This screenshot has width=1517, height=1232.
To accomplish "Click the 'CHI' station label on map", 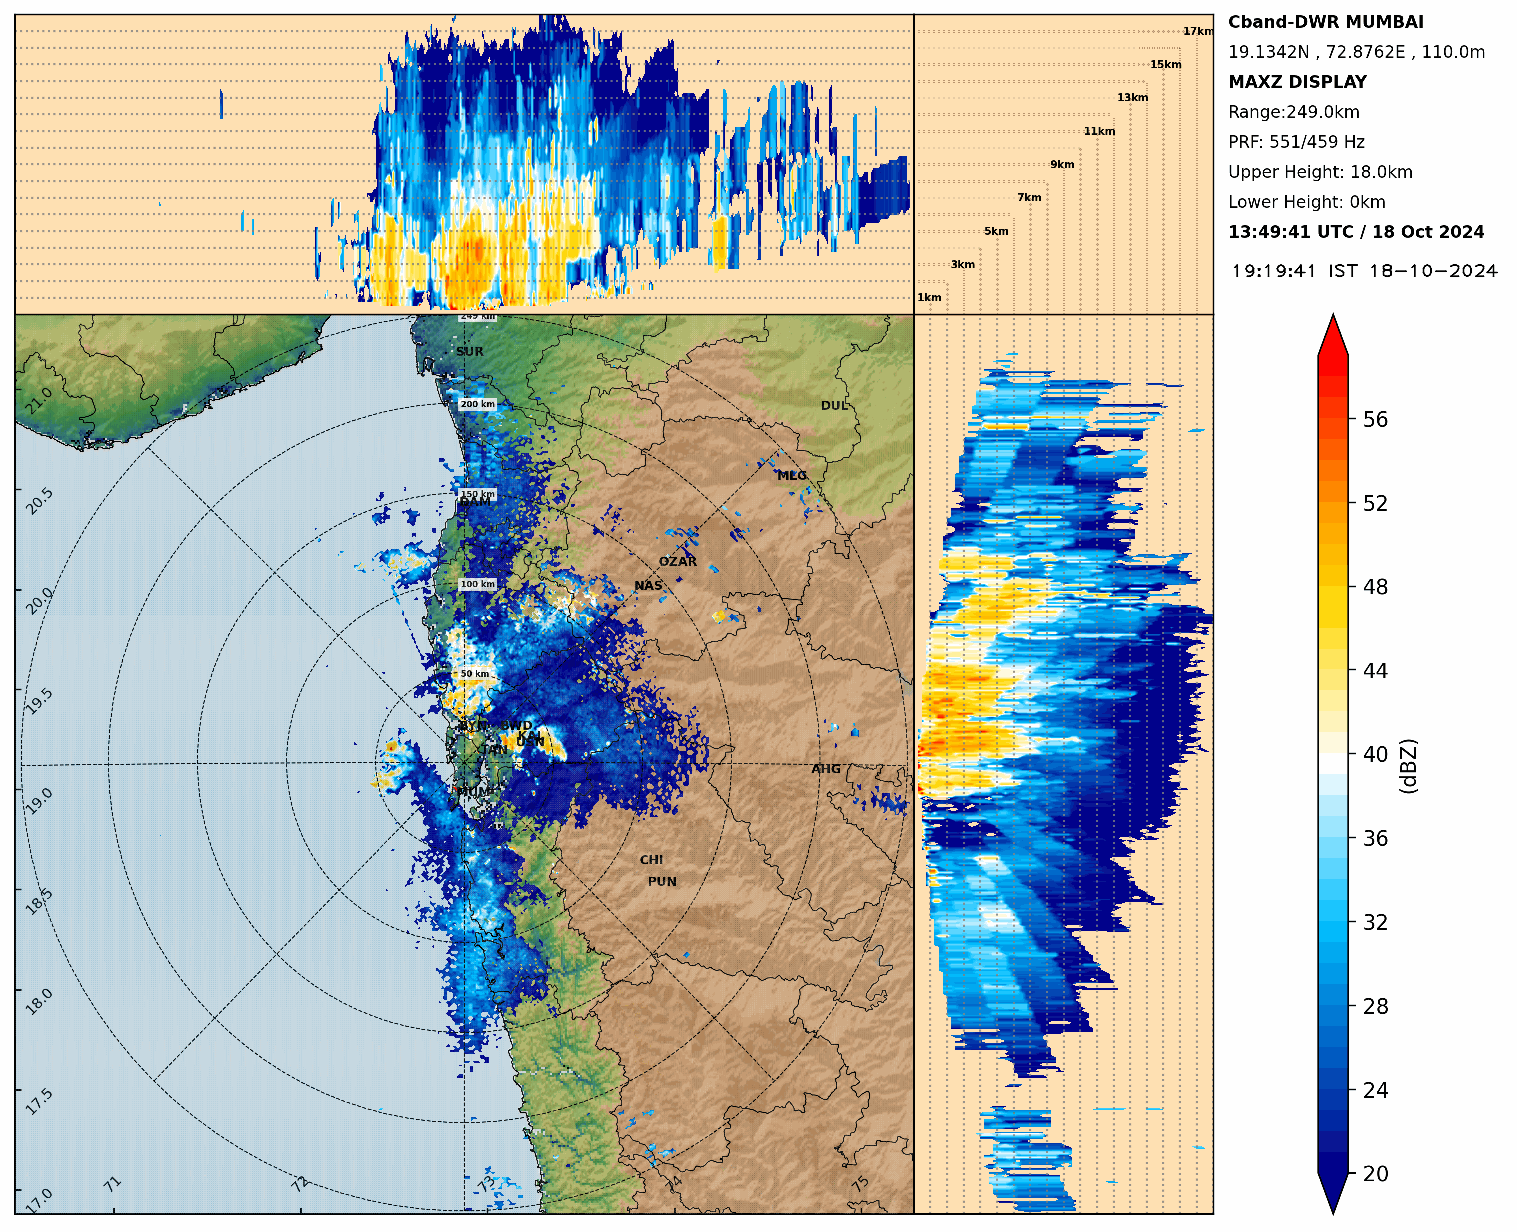I will (x=650, y=860).
